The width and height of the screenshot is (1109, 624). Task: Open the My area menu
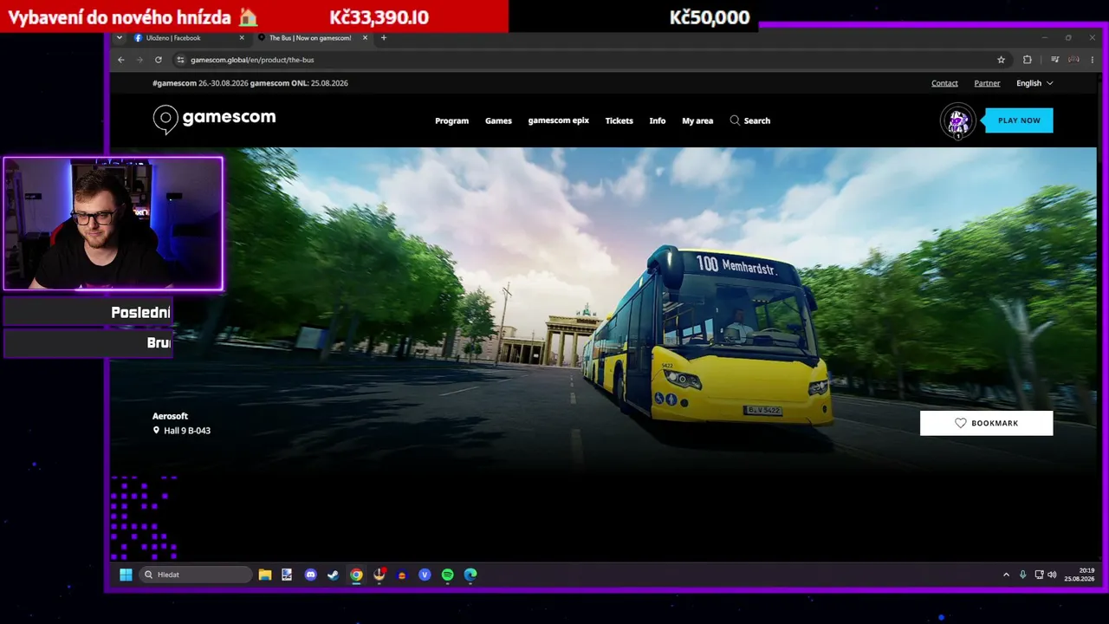pos(697,120)
